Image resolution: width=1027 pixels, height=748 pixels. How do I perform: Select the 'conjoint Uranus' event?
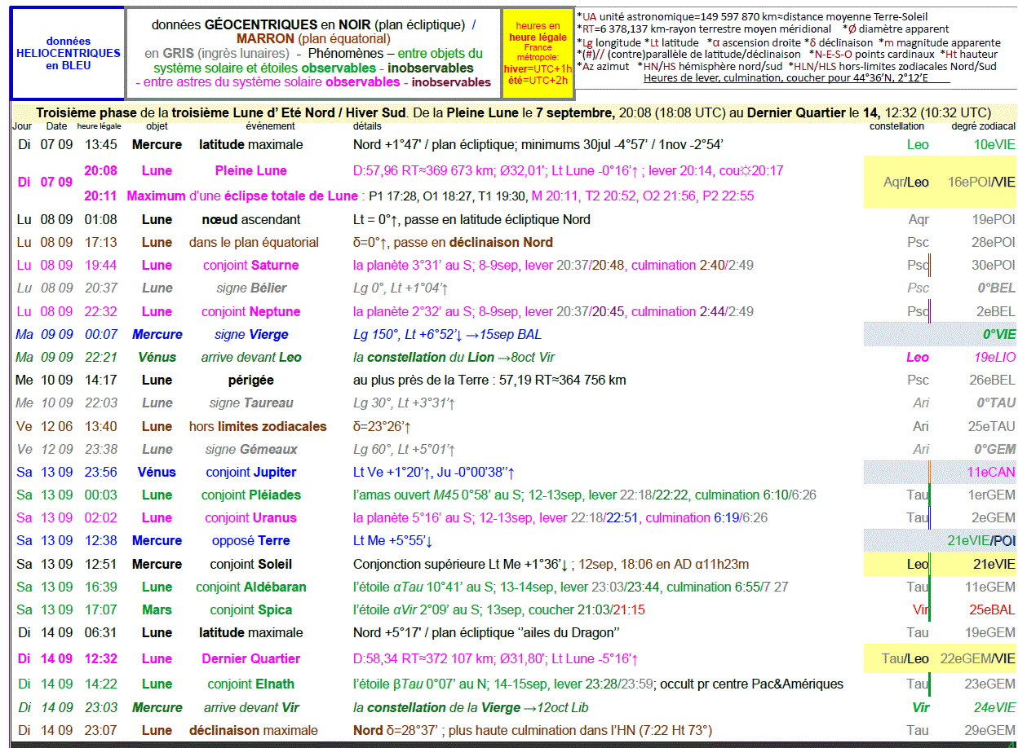click(250, 517)
